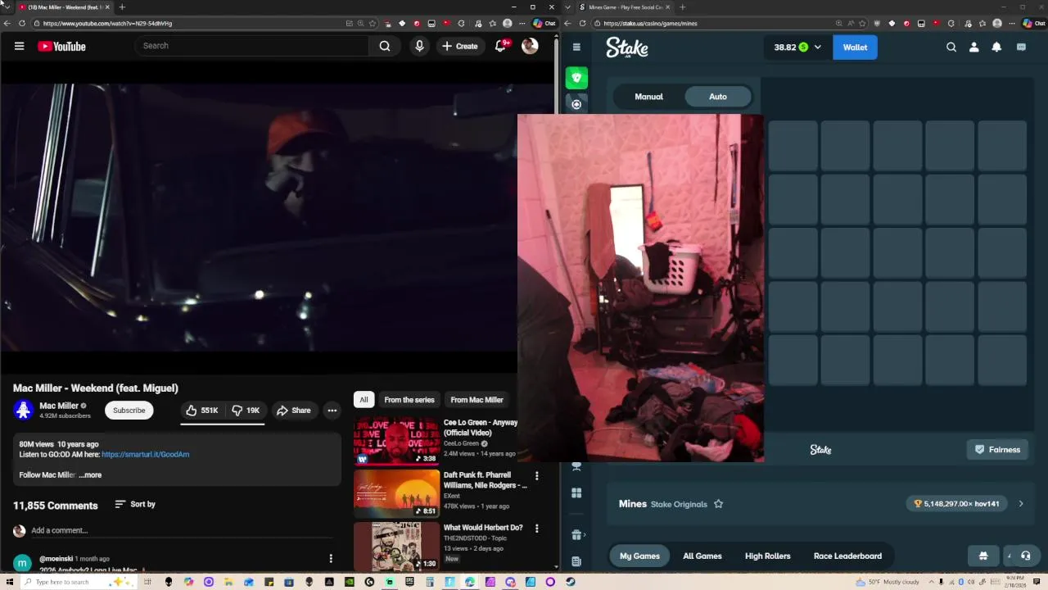
Task: Select the From Mac Miller chip
Action: tap(477, 399)
